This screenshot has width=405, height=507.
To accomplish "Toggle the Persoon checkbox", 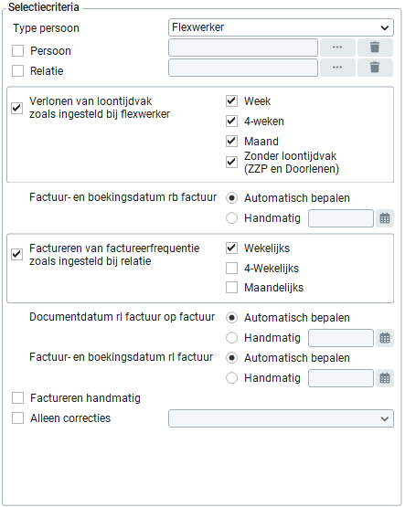I will (x=17, y=51).
